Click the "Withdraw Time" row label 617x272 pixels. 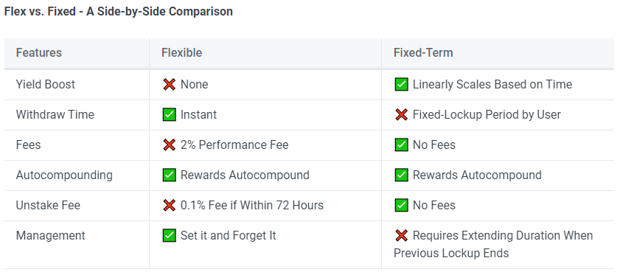click(55, 114)
